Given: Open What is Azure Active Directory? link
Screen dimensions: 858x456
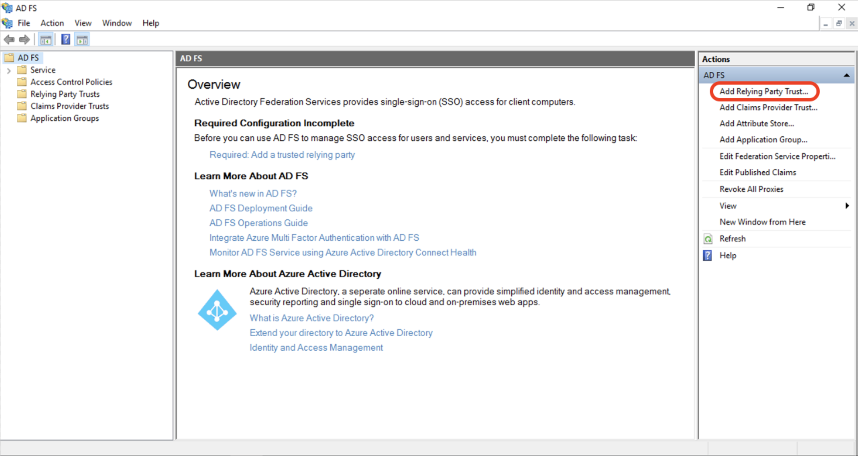Looking at the screenshot, I should tap(312, 318).
